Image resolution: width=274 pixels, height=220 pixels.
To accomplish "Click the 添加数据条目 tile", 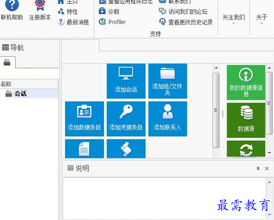I will [84, 119].
